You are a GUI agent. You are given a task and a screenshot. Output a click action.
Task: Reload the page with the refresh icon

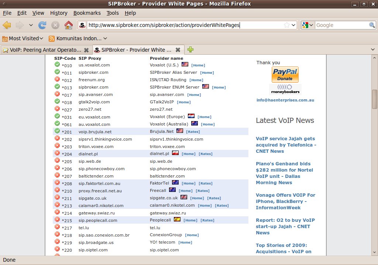[x=42, y=25]
